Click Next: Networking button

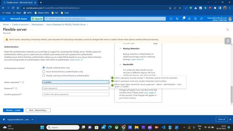click(x=38, y=110)
